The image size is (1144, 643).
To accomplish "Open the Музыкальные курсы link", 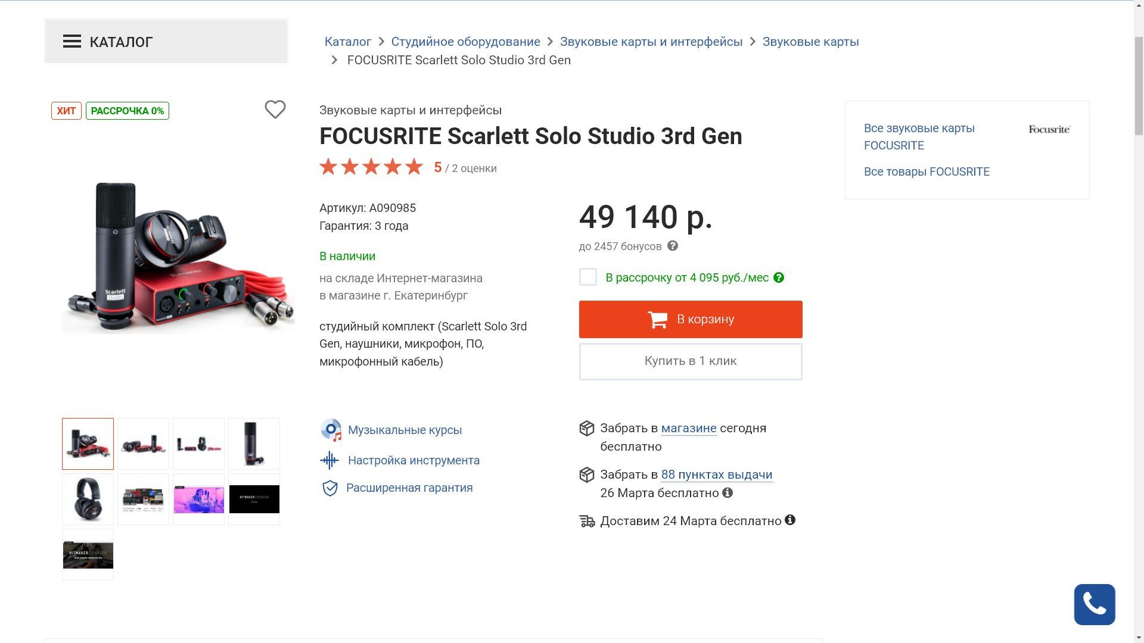I will point(405,430).
